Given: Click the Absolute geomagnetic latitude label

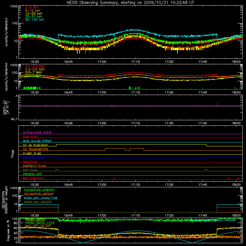Looking at the screenshot, I should [x=212, y=220].
